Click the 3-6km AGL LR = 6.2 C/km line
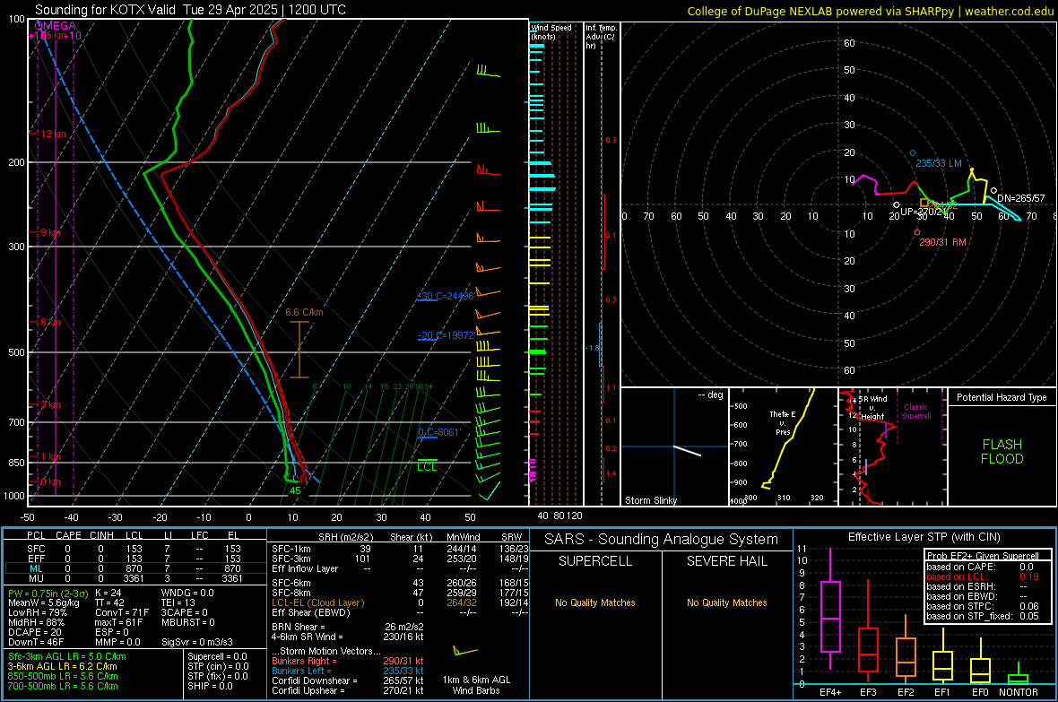 (62, 666)
